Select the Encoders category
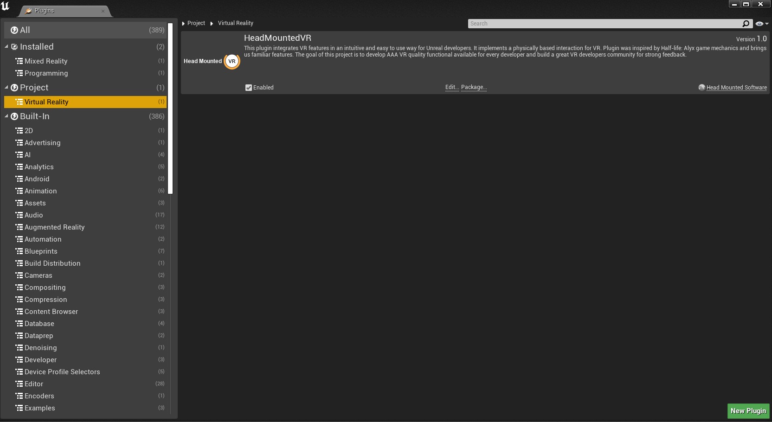772x422 pixels. point(85,396)
